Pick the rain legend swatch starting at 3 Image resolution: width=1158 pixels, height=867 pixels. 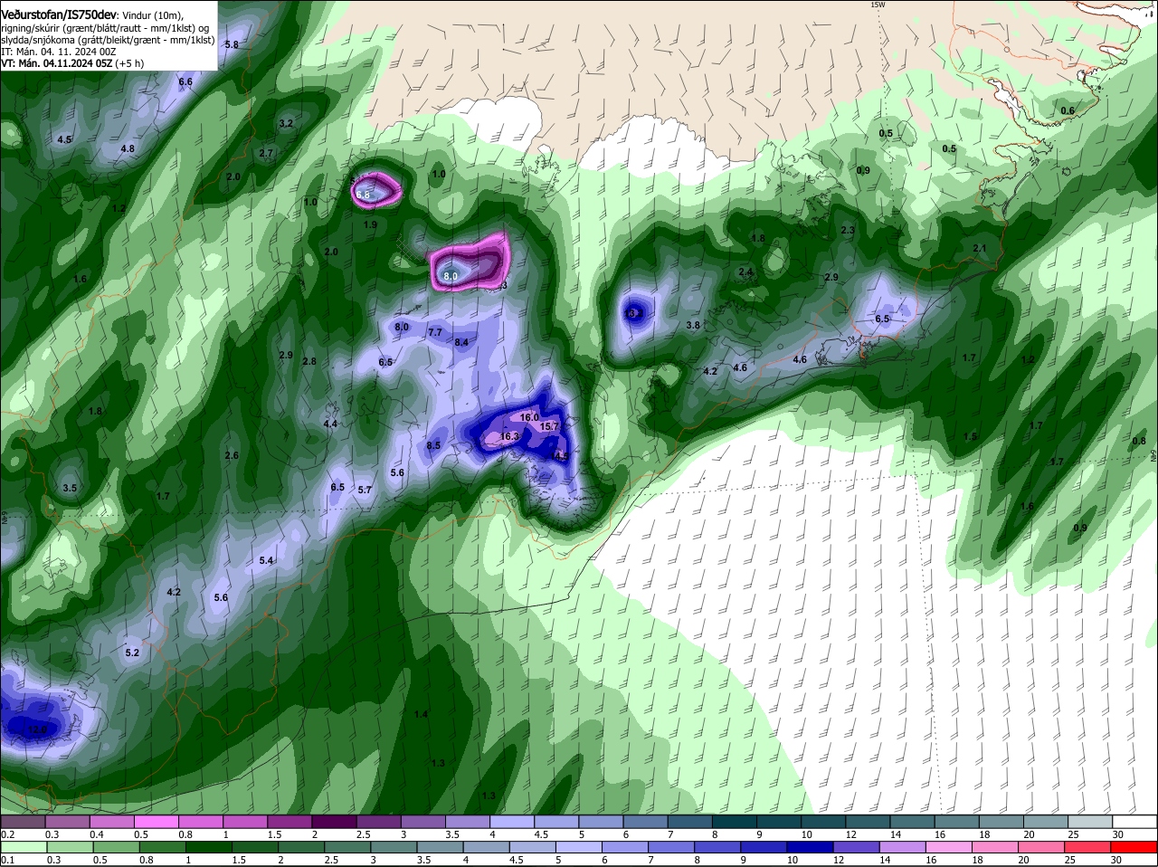point(394,847)
